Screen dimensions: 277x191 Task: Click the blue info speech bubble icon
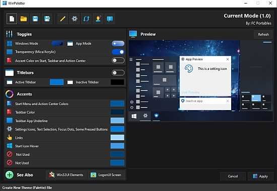click(110, 19)
